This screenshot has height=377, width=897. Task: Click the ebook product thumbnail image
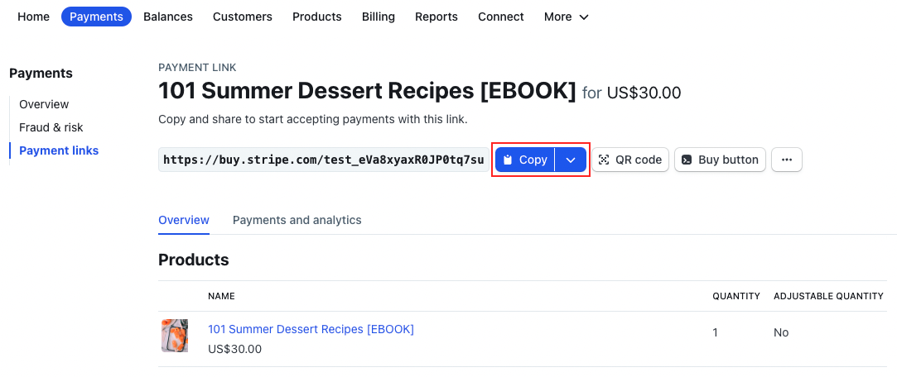point(174,336)
